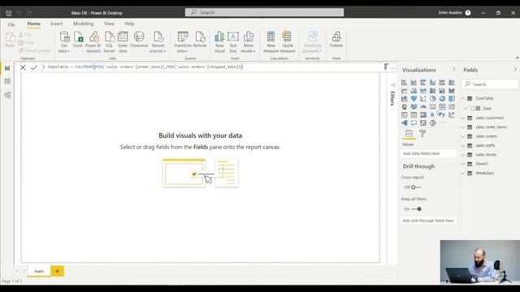Select the R script visual
This screenshot has width=520, height=292.
[433, 115]
